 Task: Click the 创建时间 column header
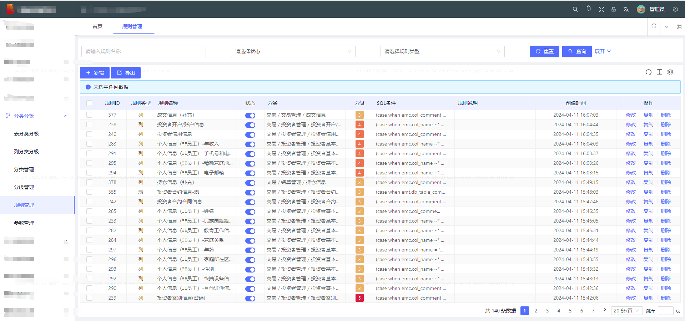(x=575, y=103)
